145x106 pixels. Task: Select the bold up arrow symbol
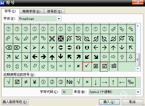click(52, 57)
